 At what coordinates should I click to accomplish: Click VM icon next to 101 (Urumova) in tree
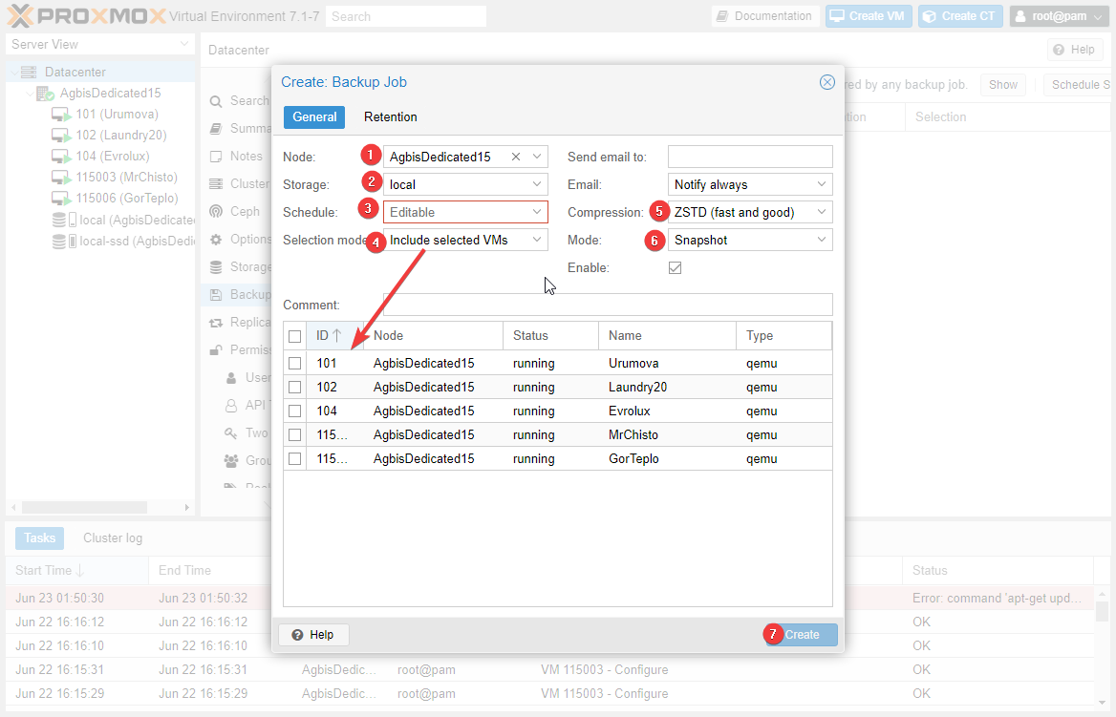pos(61,115)
